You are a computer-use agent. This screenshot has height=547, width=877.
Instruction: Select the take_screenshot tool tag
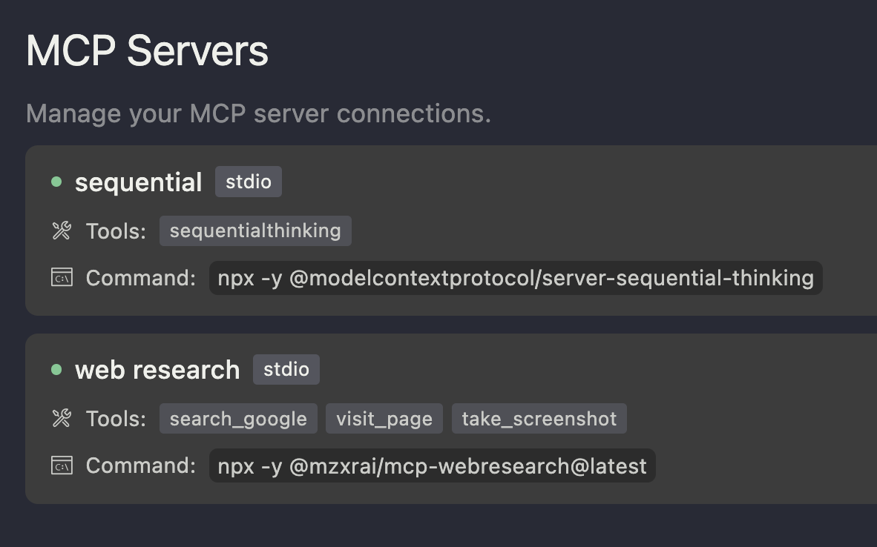click(x=539, y=419)
